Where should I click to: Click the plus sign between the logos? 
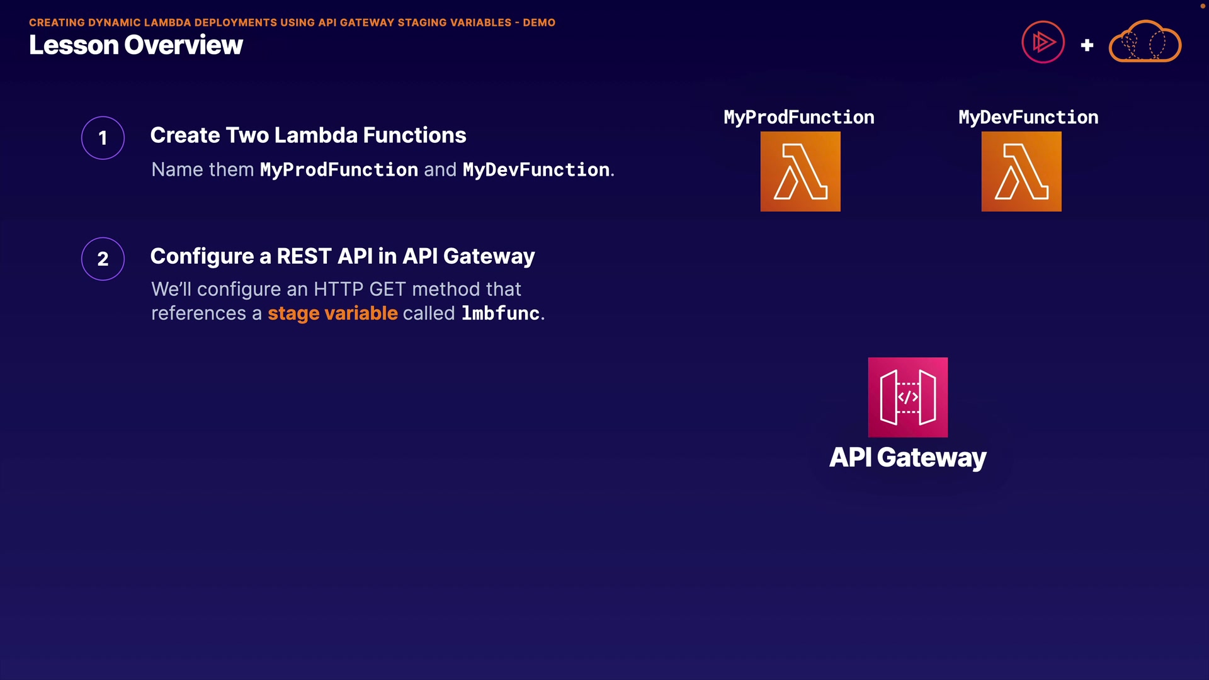(1087, 45)
